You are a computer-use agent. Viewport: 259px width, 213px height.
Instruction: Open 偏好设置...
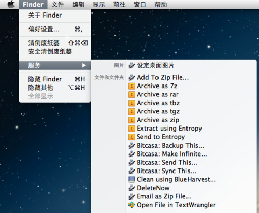pyautogui.click(x=55, y=29)
